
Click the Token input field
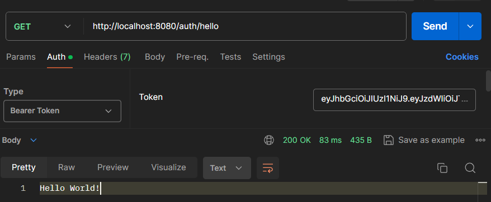pyautogui.click(x=394, y=100)
